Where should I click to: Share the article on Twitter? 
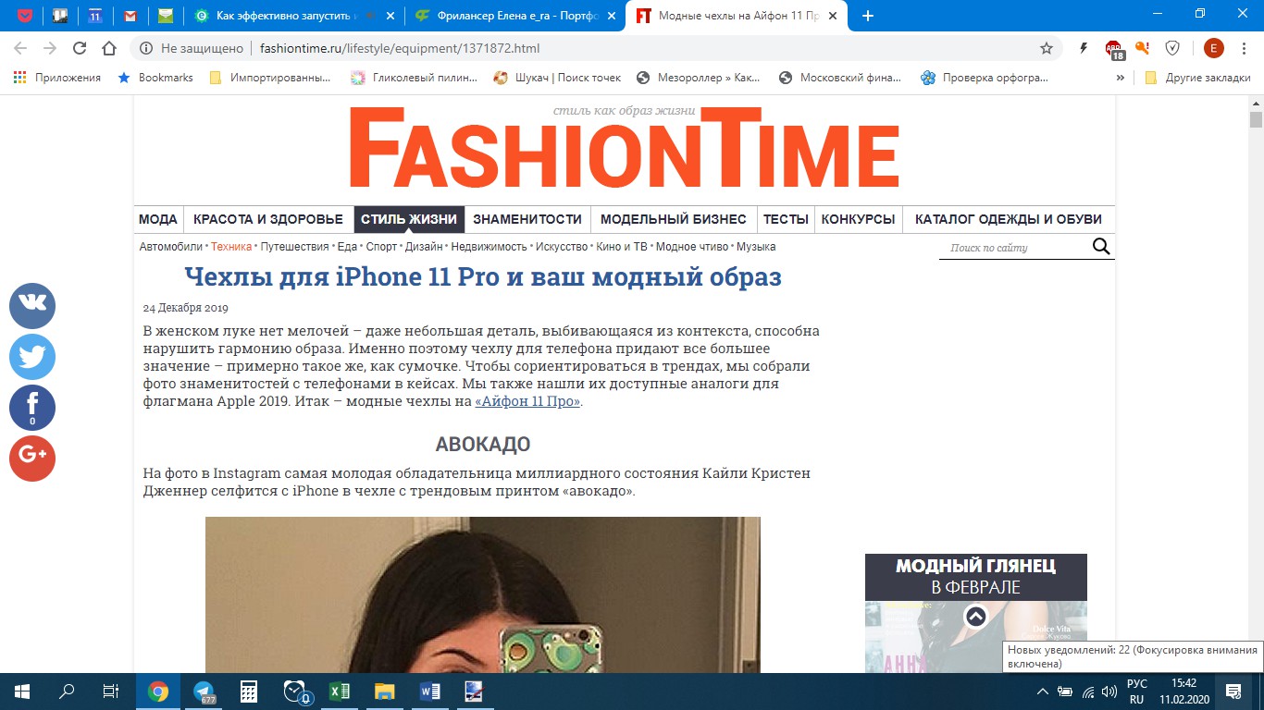[x=32, y=357]
